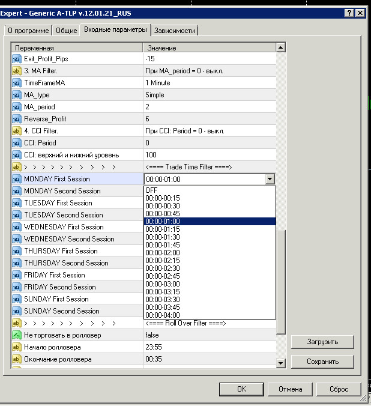371x406 pixels.
Task: Click the Simple value of MA_type
Action: (x=155, y=95)
